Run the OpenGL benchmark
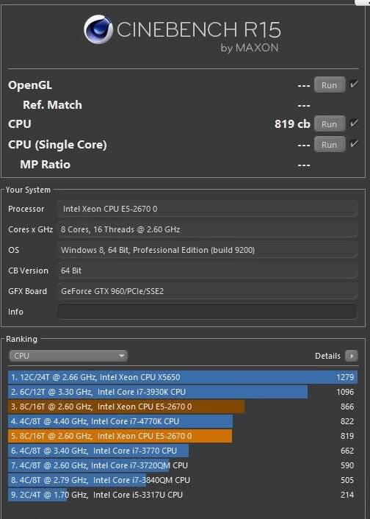The width and height of the screenshot is (370, 519). tap(330, 85)
